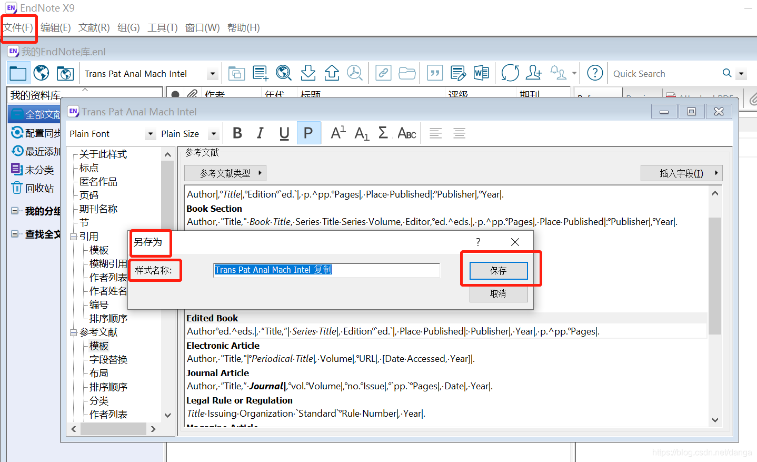Click Copy to Local Library toolbar icon
This screenshot has height=462, width=757.
pyautogui.click(x=236, y=73)
